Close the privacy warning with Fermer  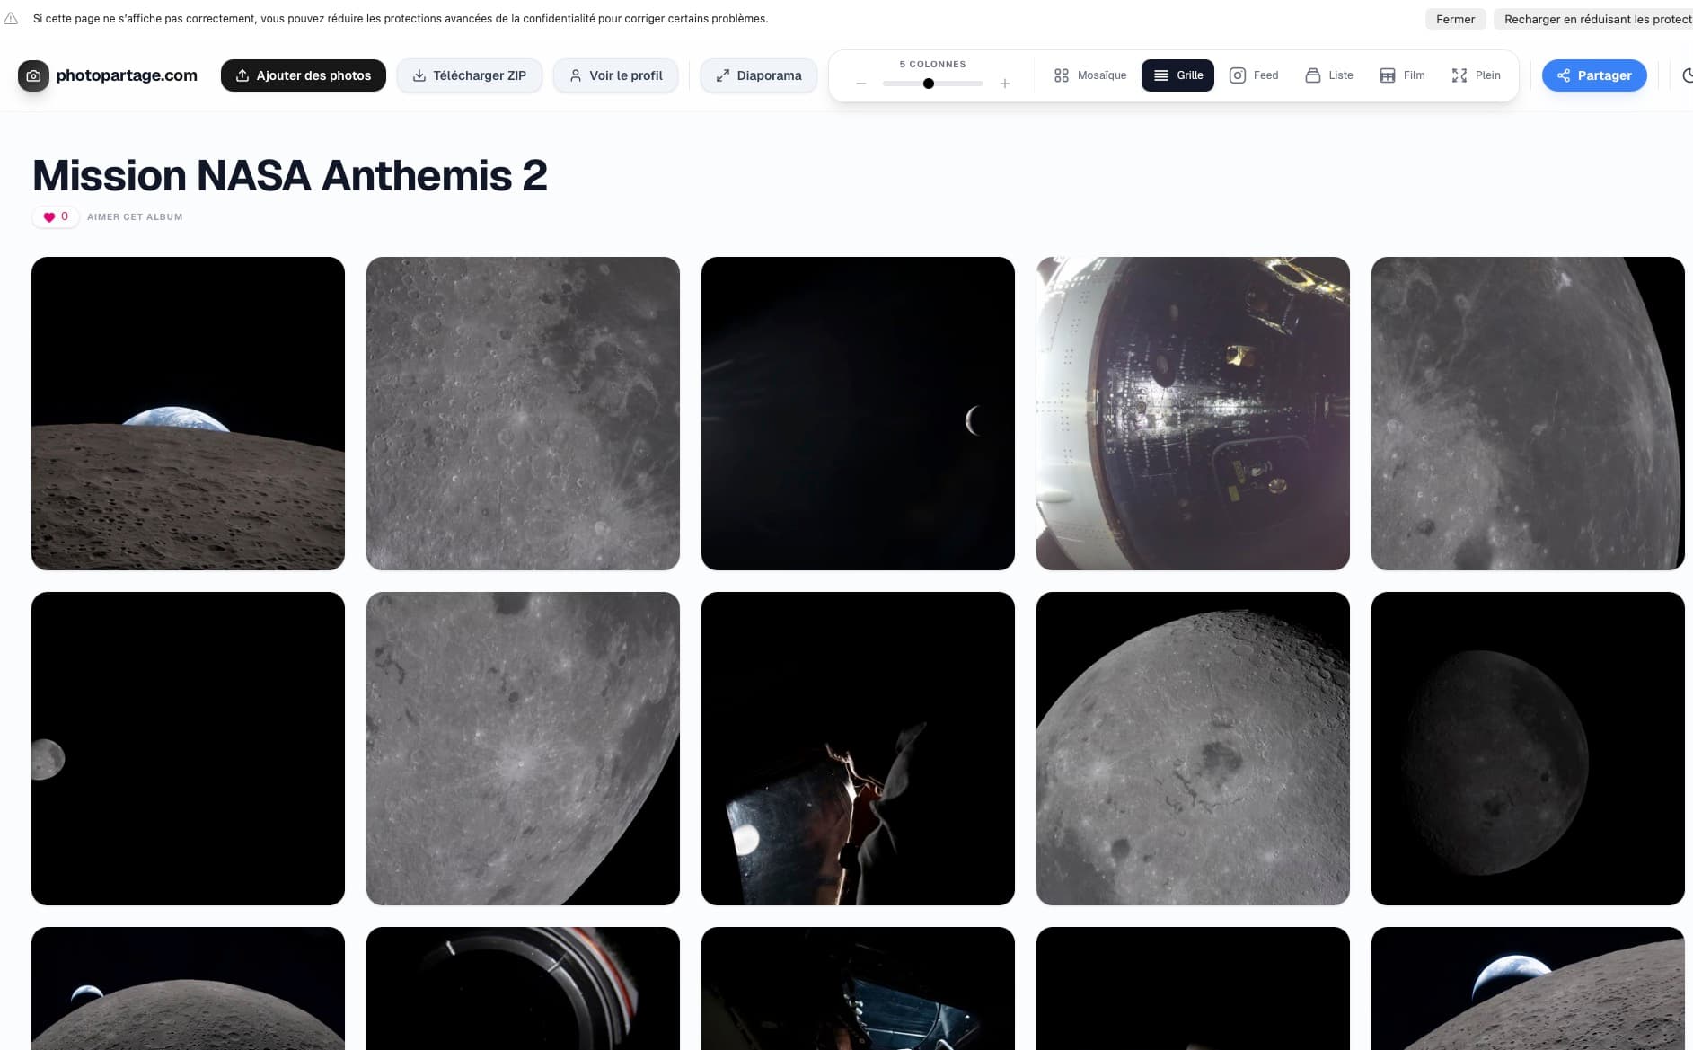point(1454,19)
